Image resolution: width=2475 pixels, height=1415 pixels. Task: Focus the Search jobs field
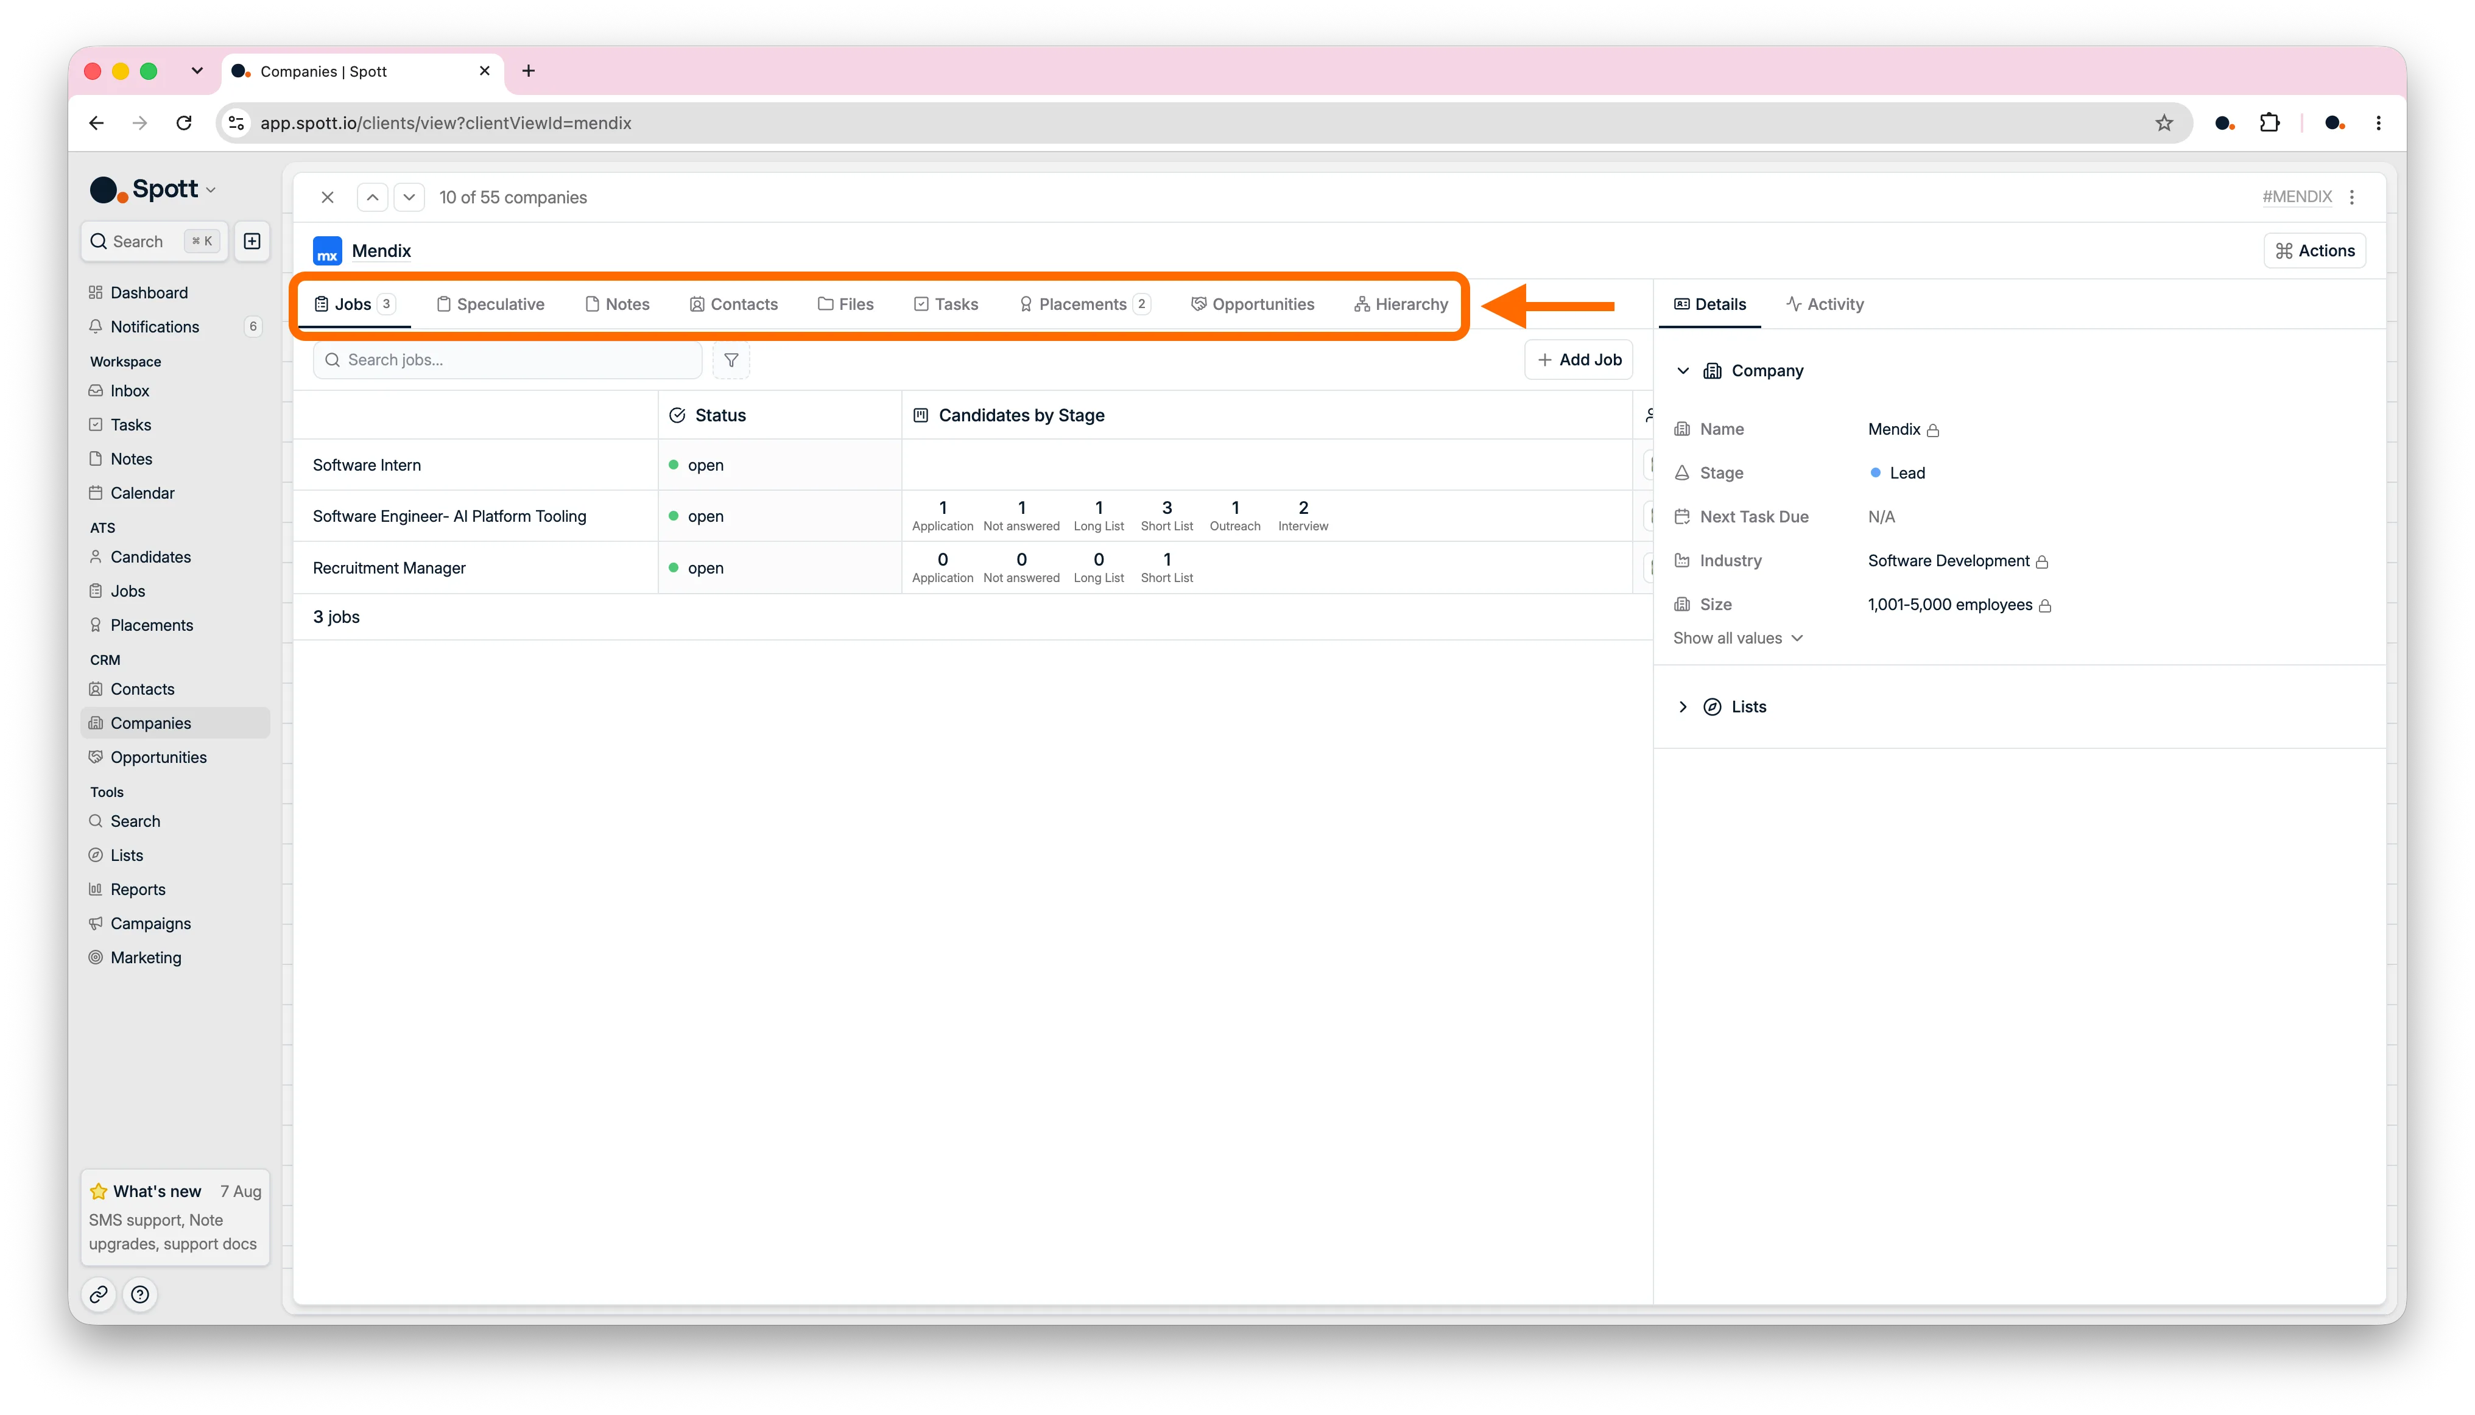(507, 360)
